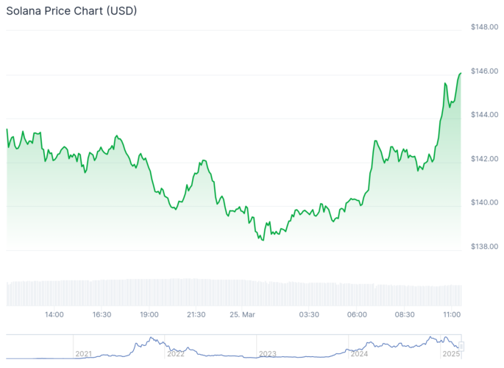The width and height of the screenshot is (504, 368).
Task: Click the 08:30 time axis label
Action: [x=405, y=315]
